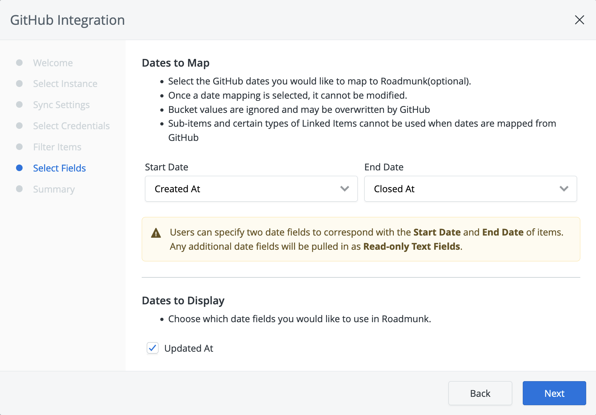Click the warning triangle icon in notice
Viewport: 596px width, 415px height.
click(156, 233)
